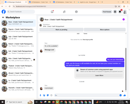
Task: Open the Thabest conversation
Action: point(18,67)
